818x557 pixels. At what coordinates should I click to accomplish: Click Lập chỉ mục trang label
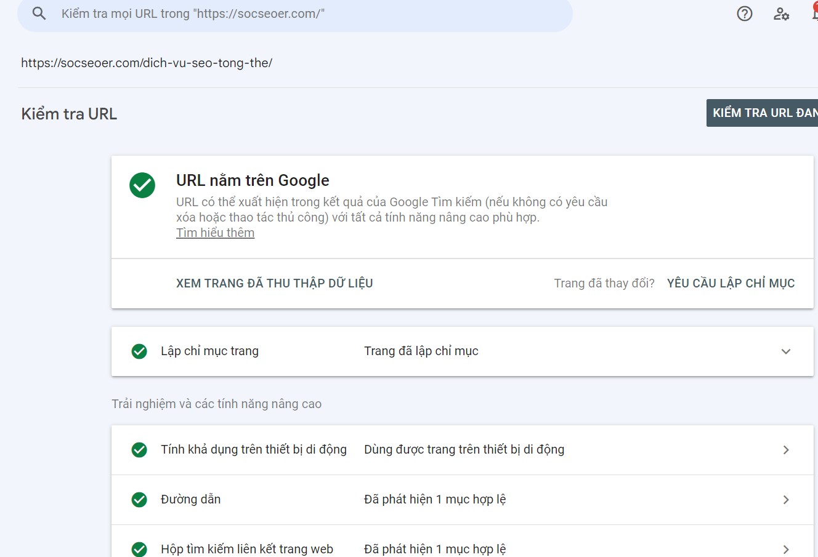pyautogui.click(x=209, y=351)
